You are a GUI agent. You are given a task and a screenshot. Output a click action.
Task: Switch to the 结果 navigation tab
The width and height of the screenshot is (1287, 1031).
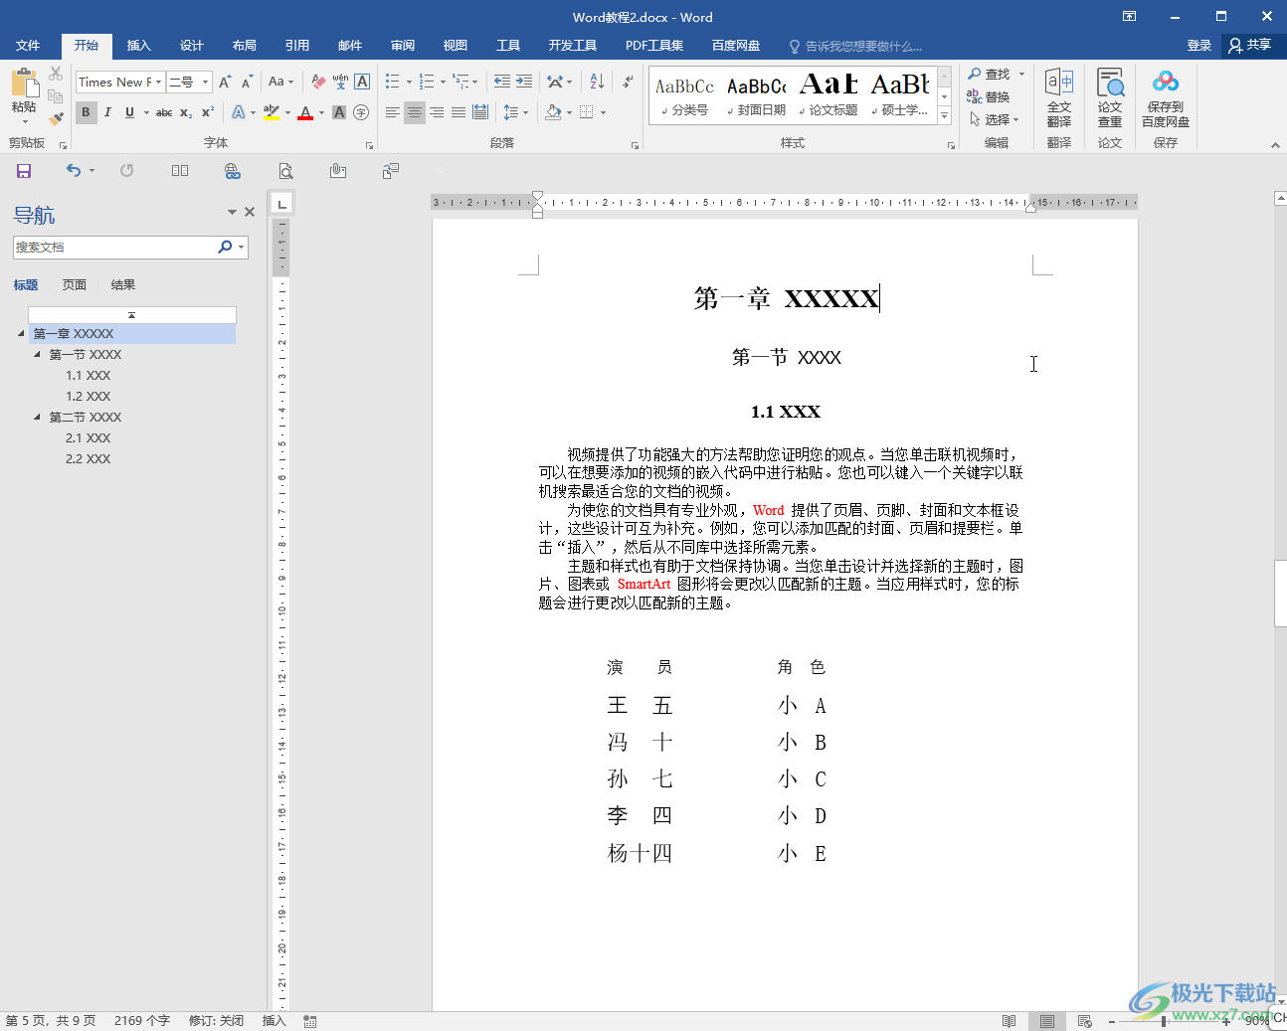pos(123,284)
